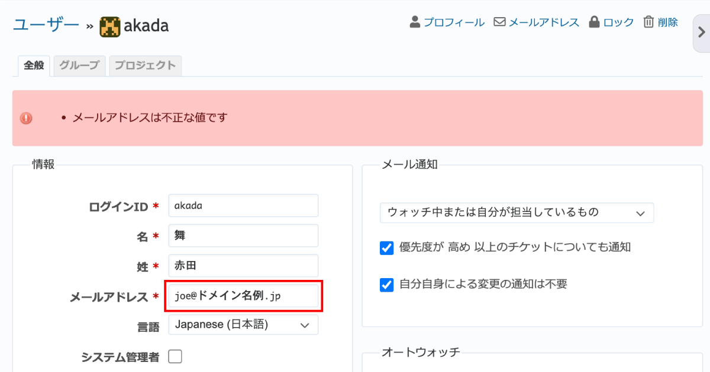Click the profile person icon

415,22
